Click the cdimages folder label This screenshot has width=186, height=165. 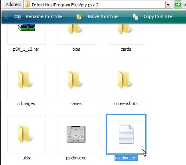tap(26, 103)
